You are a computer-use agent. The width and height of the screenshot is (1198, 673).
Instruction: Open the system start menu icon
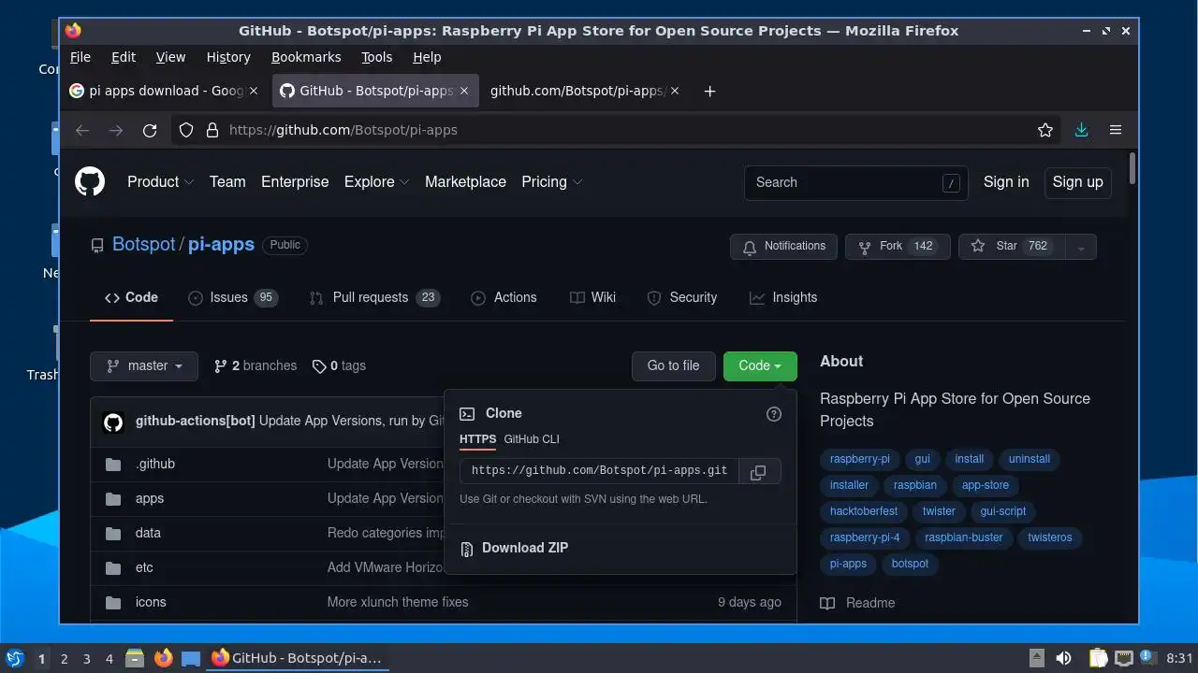point(14,658)
